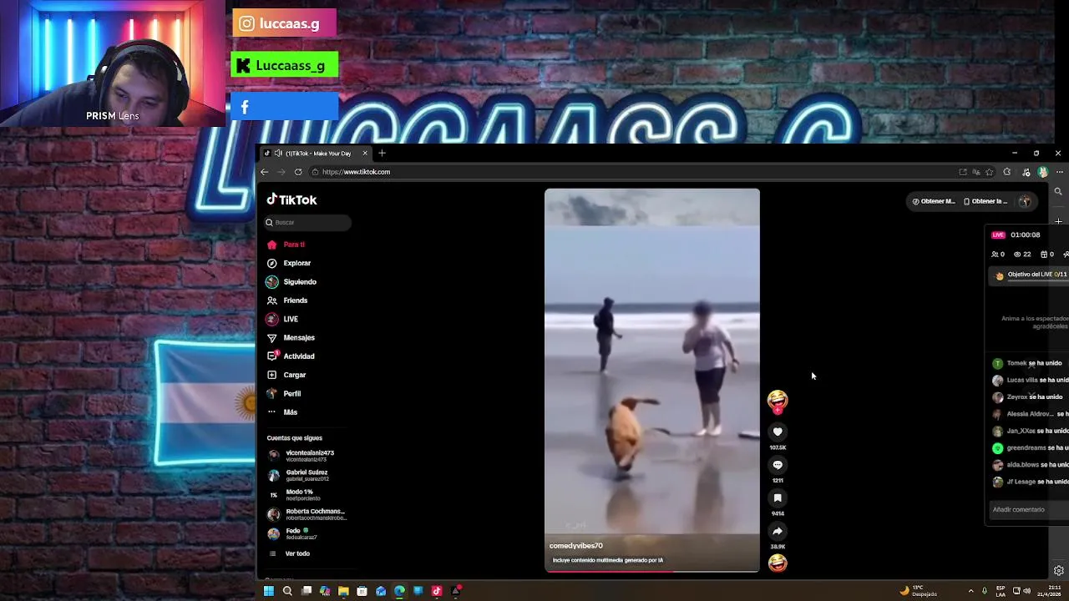Click the taskbar volume icon
This screenshot has width=1069, height=601.
tap(1026, 591)
